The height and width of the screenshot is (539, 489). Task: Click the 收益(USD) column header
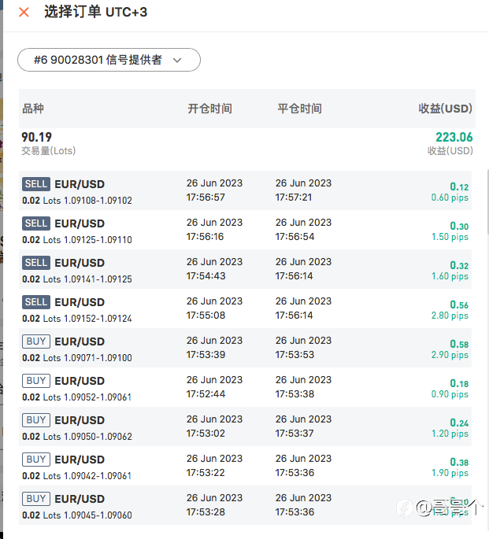pyautogui.click(x=445, y=109)
